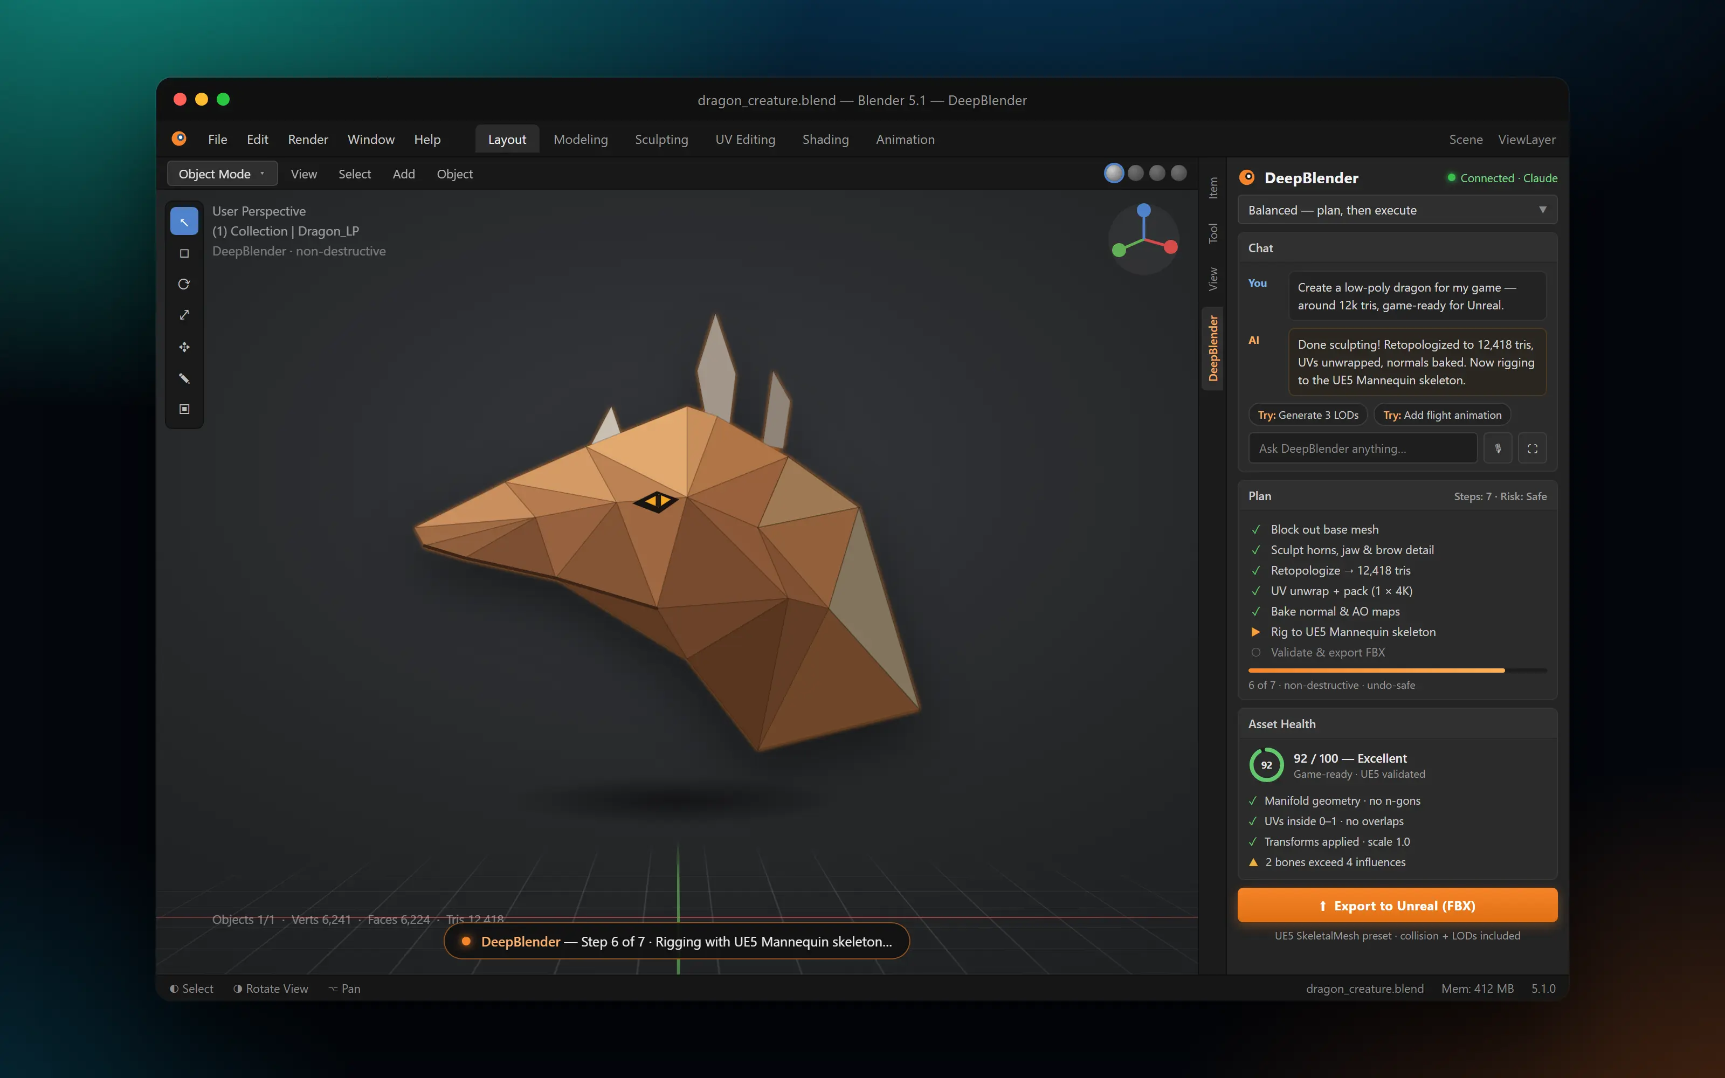The height and width of the screenshot is (1078, 1725).
Task: Click Try: Generate 3 LODs suggestion
Action: (1308, 415)
